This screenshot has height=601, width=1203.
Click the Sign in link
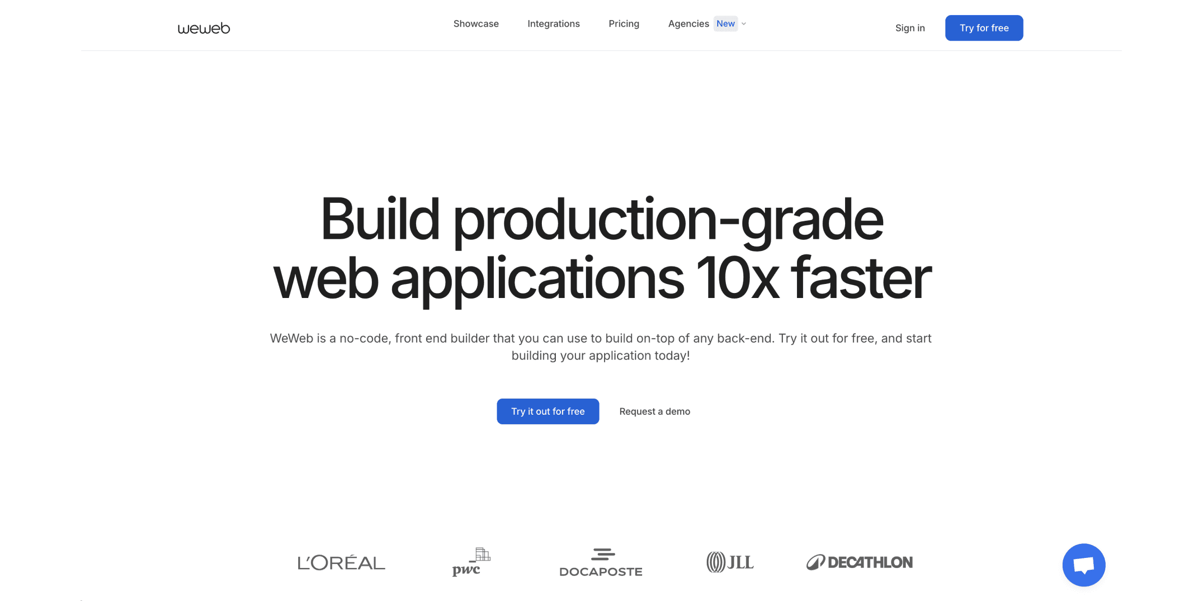point(909,28)
